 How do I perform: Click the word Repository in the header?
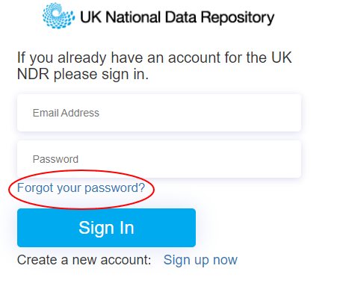point(238,18)
